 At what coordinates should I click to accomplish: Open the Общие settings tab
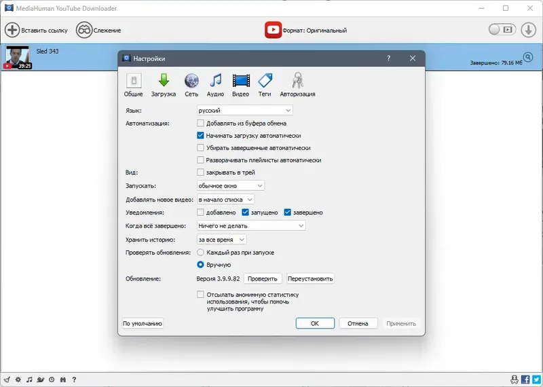click(133, 85)
